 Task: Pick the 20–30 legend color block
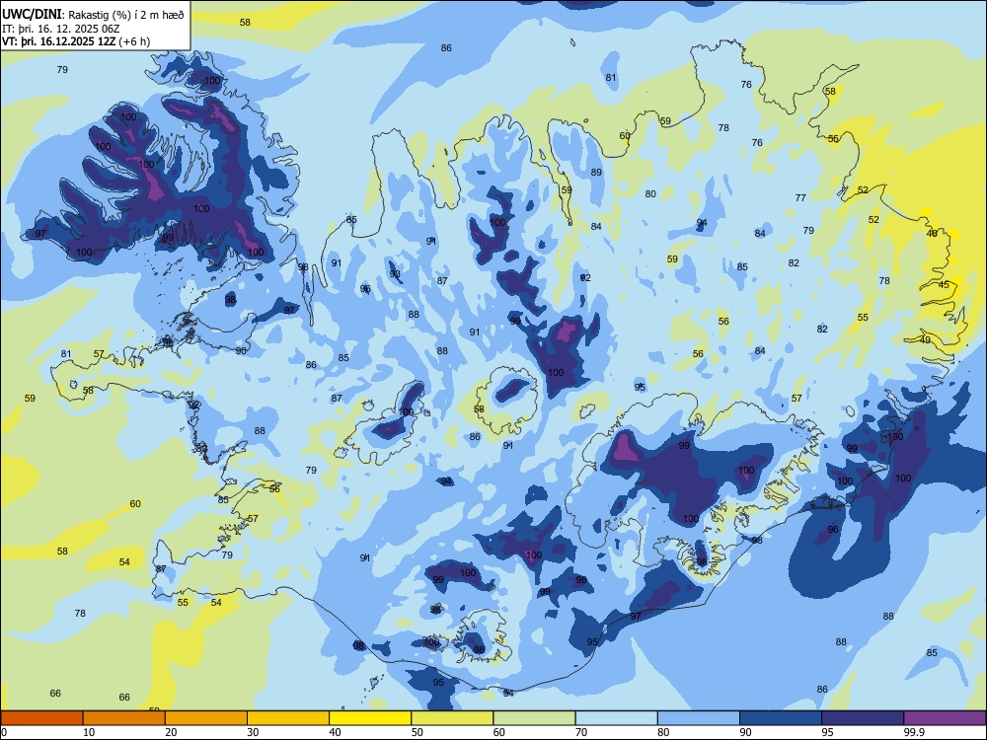206,718
